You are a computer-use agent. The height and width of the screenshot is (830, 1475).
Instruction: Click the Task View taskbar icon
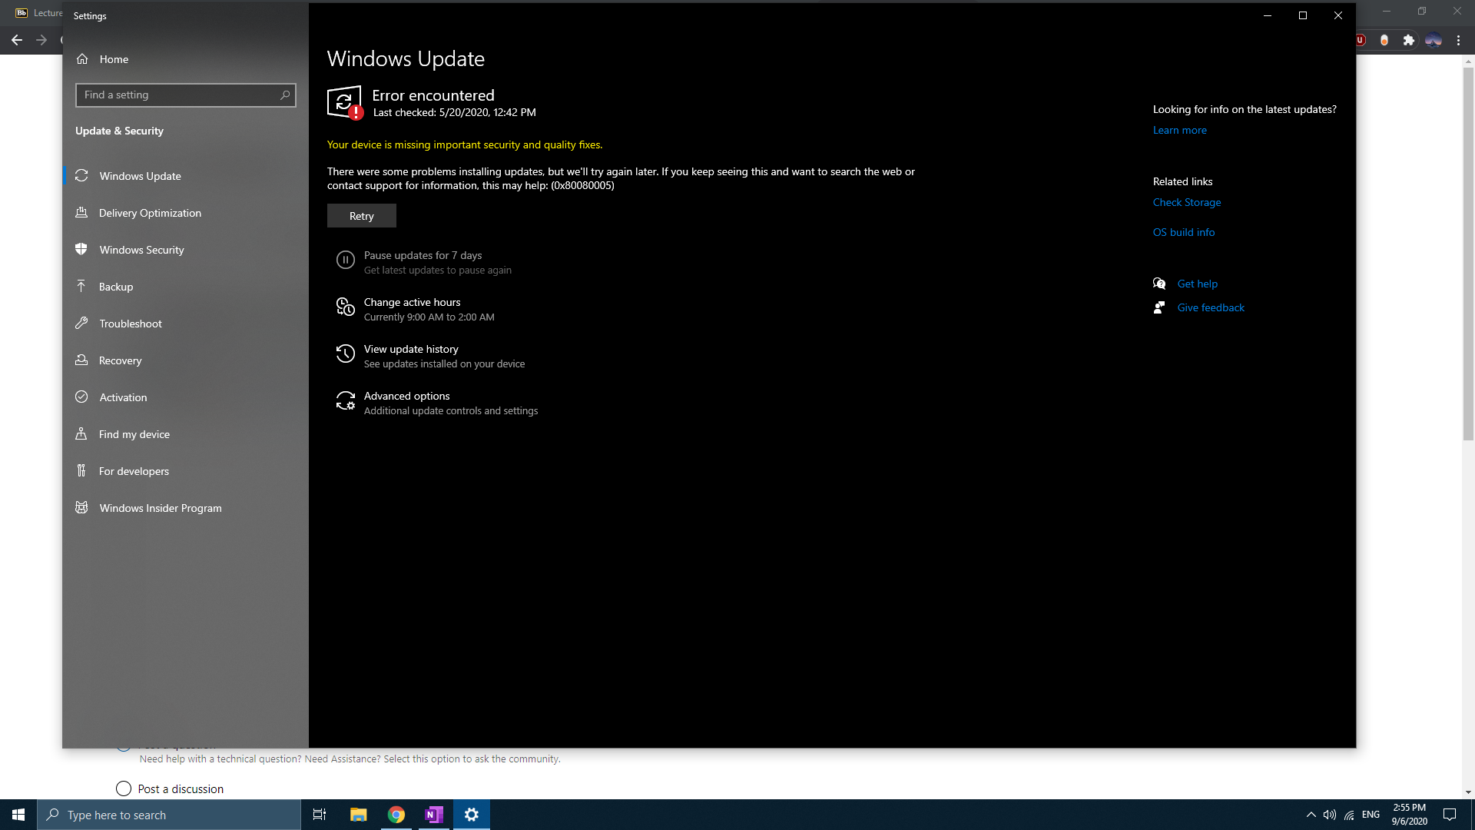(320, 815)
